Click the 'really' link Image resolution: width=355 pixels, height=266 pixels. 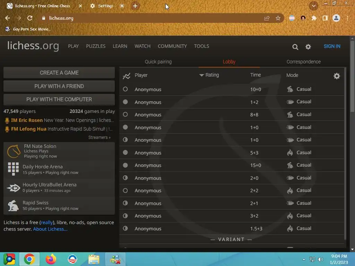[x=47, y=222]
